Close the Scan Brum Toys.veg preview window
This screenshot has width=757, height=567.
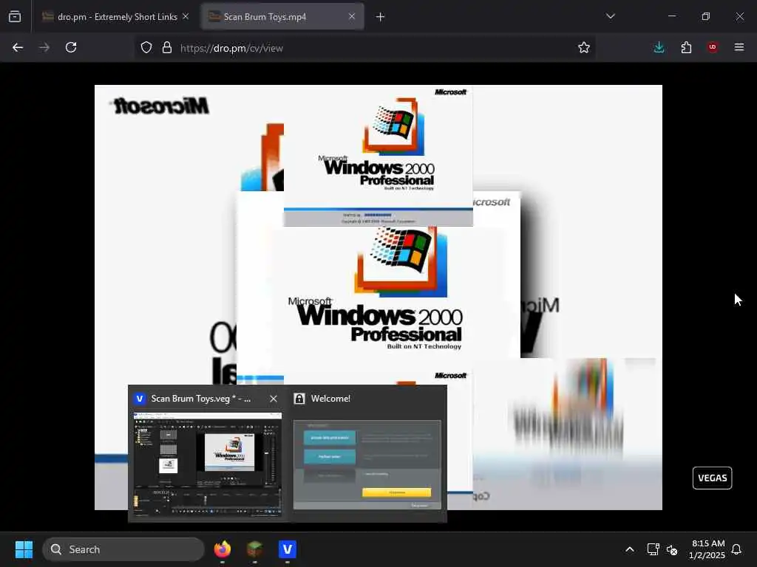274,399
